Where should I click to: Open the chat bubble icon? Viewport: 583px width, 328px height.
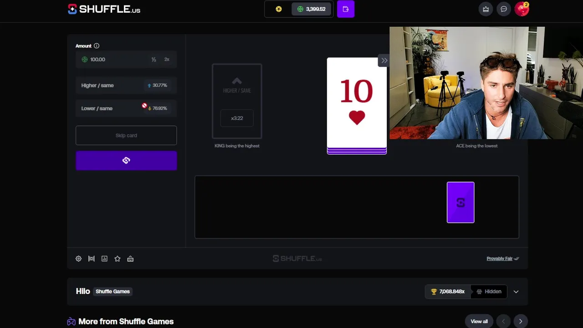click(504, 9)
